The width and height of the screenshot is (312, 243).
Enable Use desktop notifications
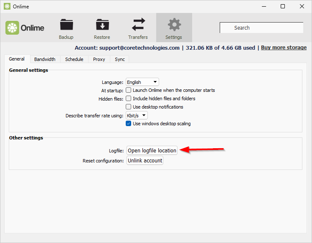[x=128, y=107]
